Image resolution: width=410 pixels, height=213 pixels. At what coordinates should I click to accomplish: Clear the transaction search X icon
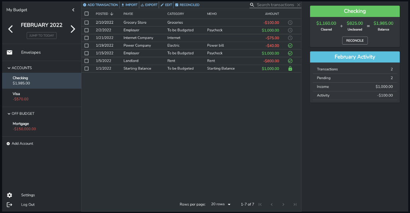[299, 5]
